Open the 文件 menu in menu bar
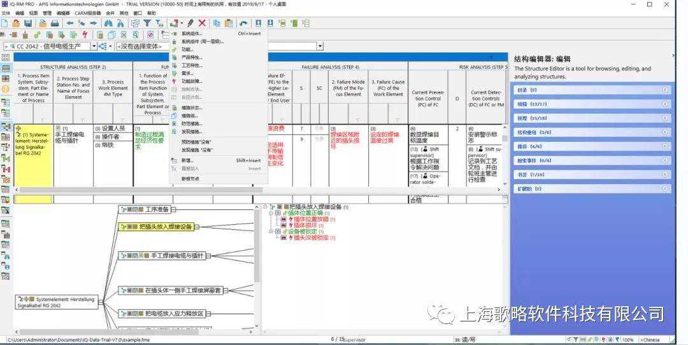Image resolution: width=688 pixels, height=345 pixels. [x=6, y=13]
